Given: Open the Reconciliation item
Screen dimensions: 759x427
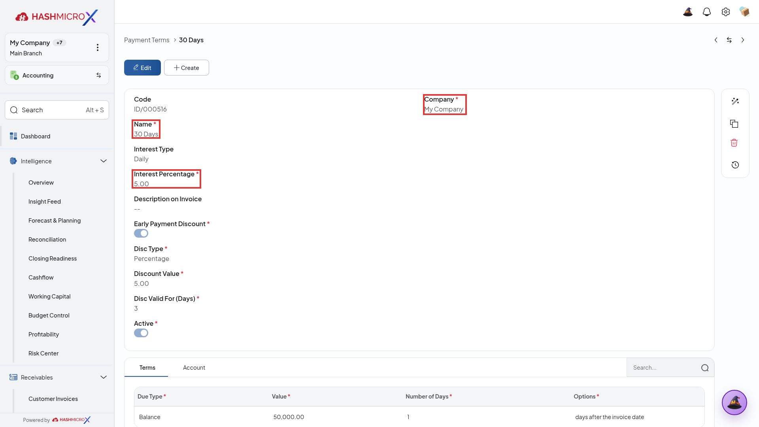Looking at the screenshot, I should pyautogui.click(x=47, y=240).
